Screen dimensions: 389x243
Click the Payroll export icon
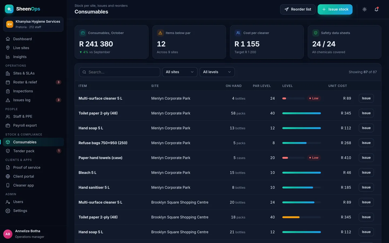[8, 125]
